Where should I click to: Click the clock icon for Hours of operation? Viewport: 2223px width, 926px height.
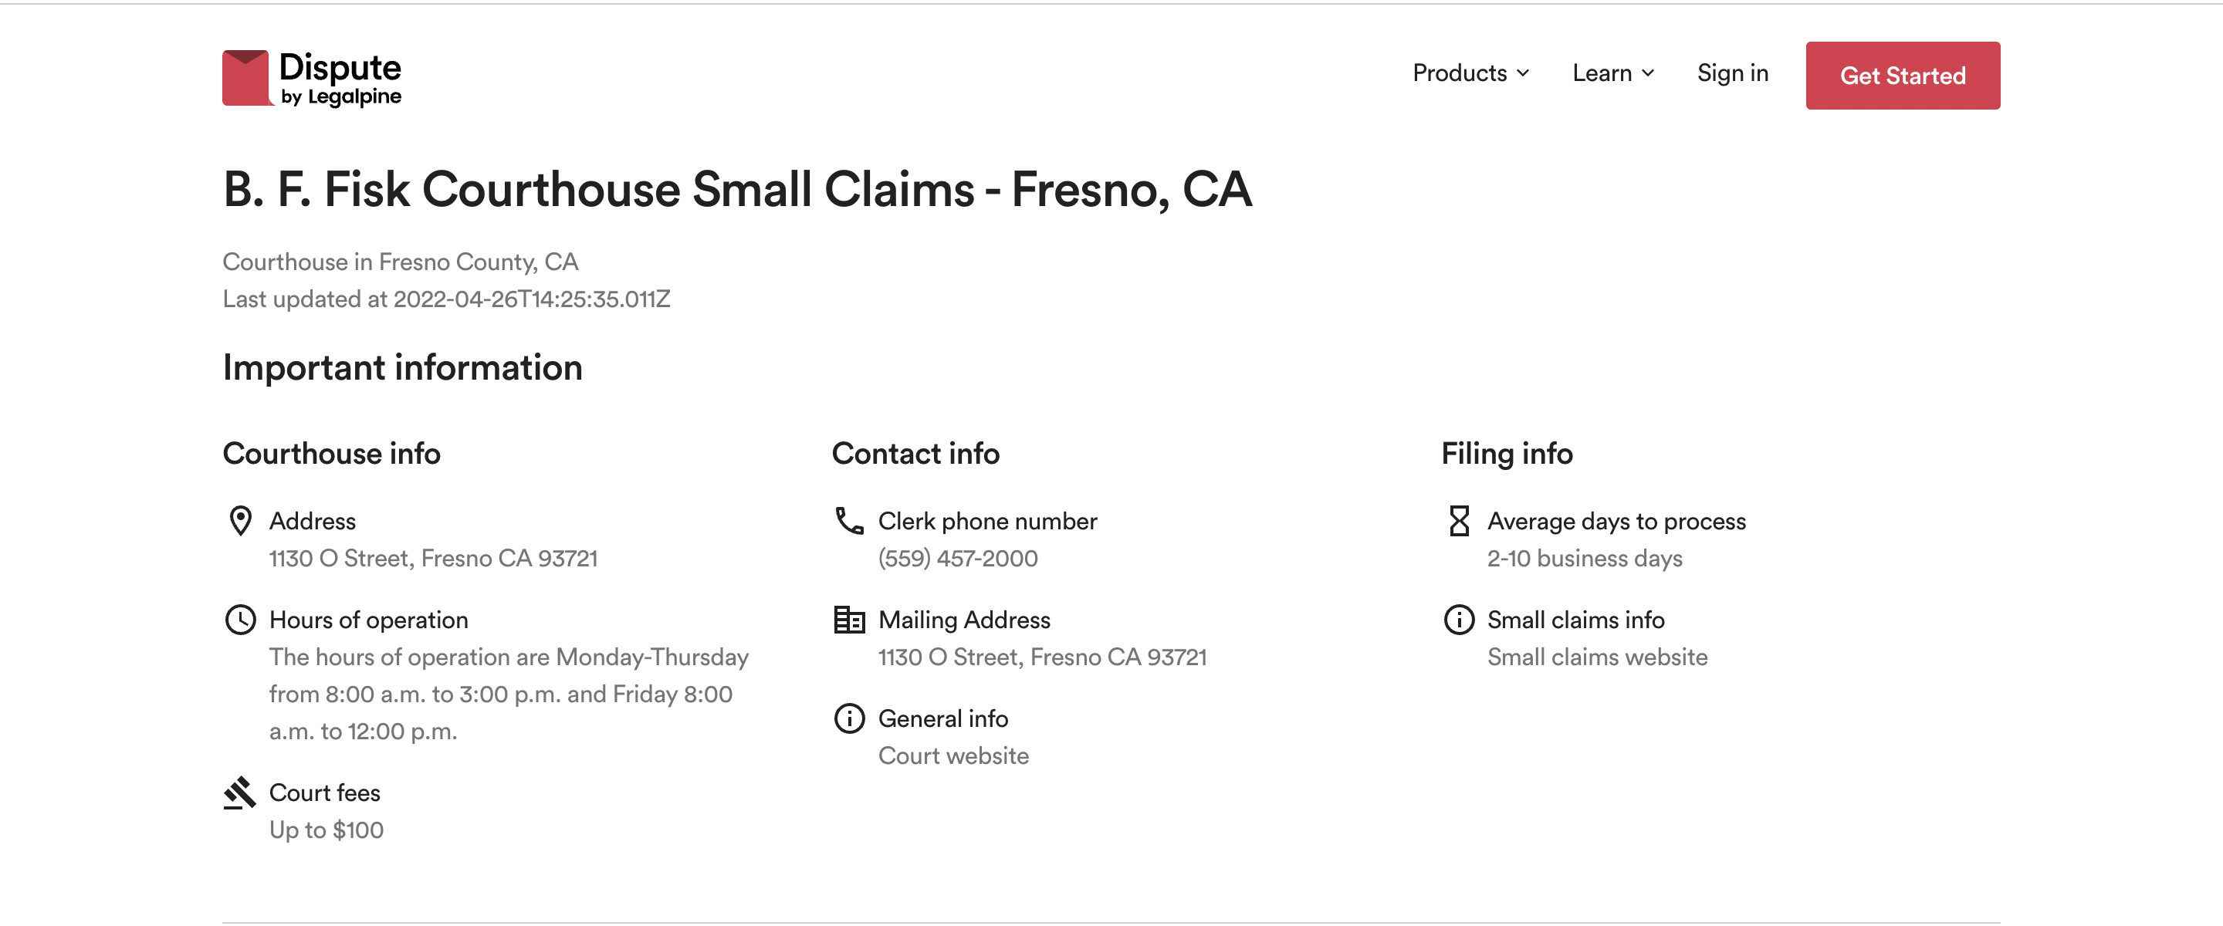[x=240, y=620]
